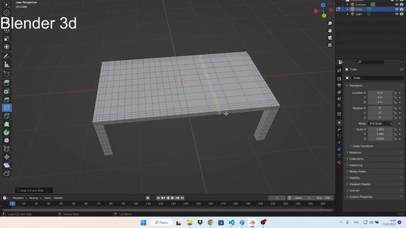
Task: Open the Tool properties tab
Action: coord(339,70)
